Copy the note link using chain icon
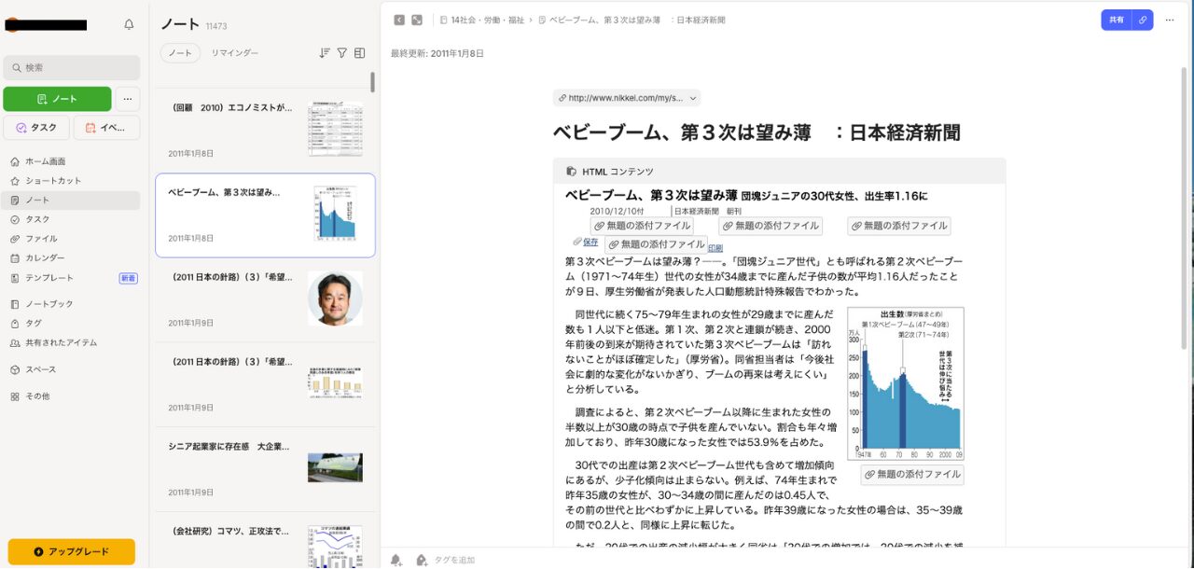 (x=1143, y=20)
